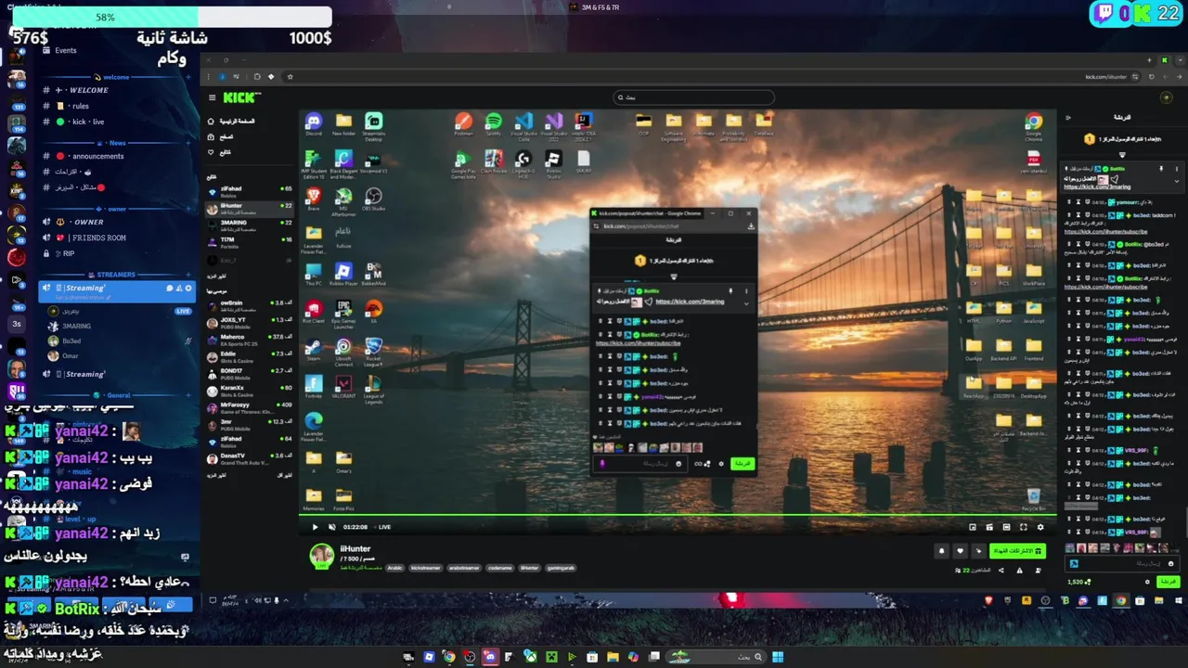Open the Spotify desktop shortcut in the stream

click(494, 125)
